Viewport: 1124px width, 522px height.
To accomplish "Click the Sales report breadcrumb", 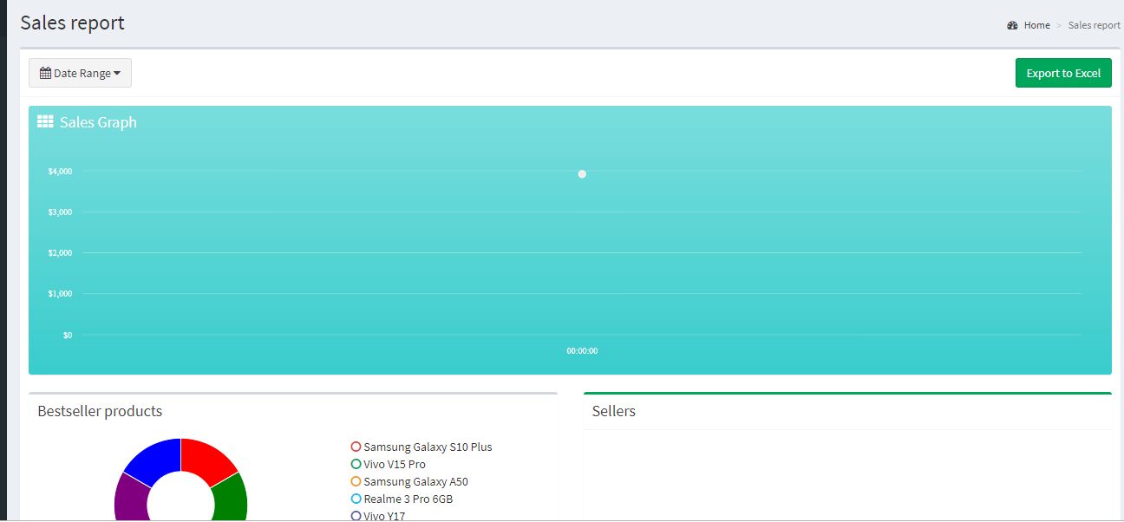I will (1094, 25).
